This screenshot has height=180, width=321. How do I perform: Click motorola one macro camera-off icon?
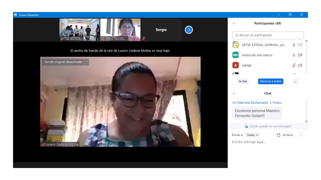[300, 55]
